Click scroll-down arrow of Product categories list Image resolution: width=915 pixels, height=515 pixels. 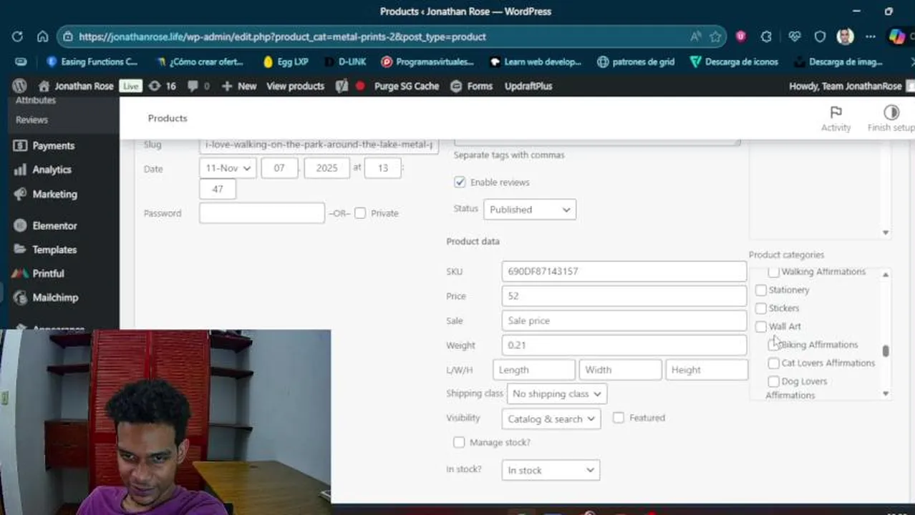[x=886, y=393]
